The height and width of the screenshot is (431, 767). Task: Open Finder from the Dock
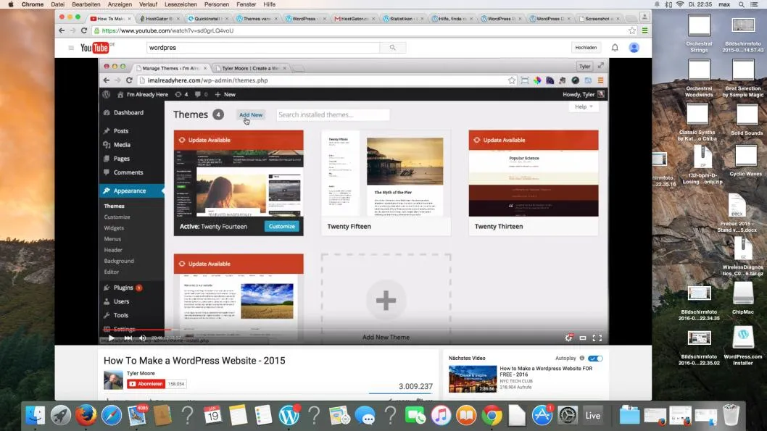(36, 416)
